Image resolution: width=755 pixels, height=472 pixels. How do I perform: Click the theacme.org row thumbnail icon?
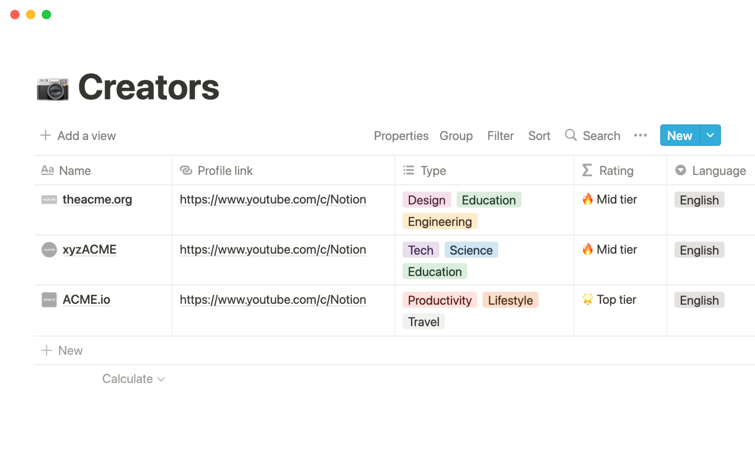(x=49, y=200)
